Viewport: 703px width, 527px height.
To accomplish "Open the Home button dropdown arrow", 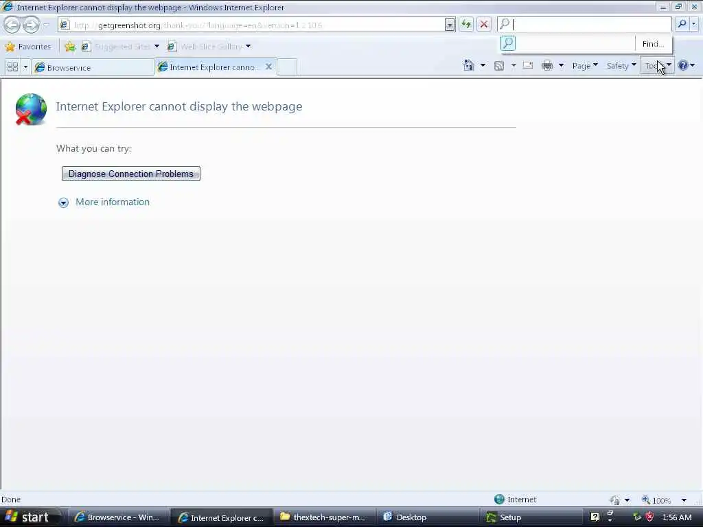I will [483, 66].
